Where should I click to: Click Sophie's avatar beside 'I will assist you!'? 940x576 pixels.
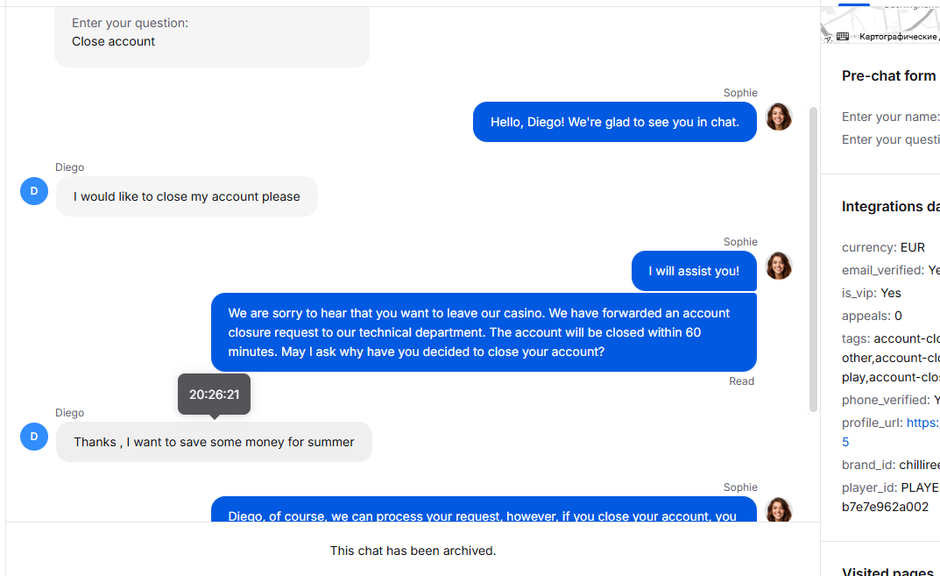tap(779, 266)
